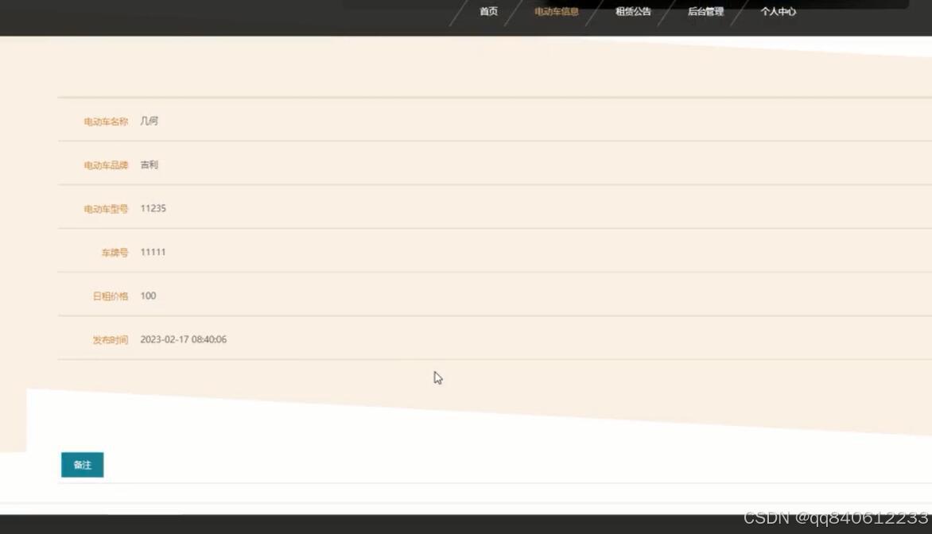The width and height of the screenshot is (932, 534).
Task: Select the daily price value 100
Action: 149,296
